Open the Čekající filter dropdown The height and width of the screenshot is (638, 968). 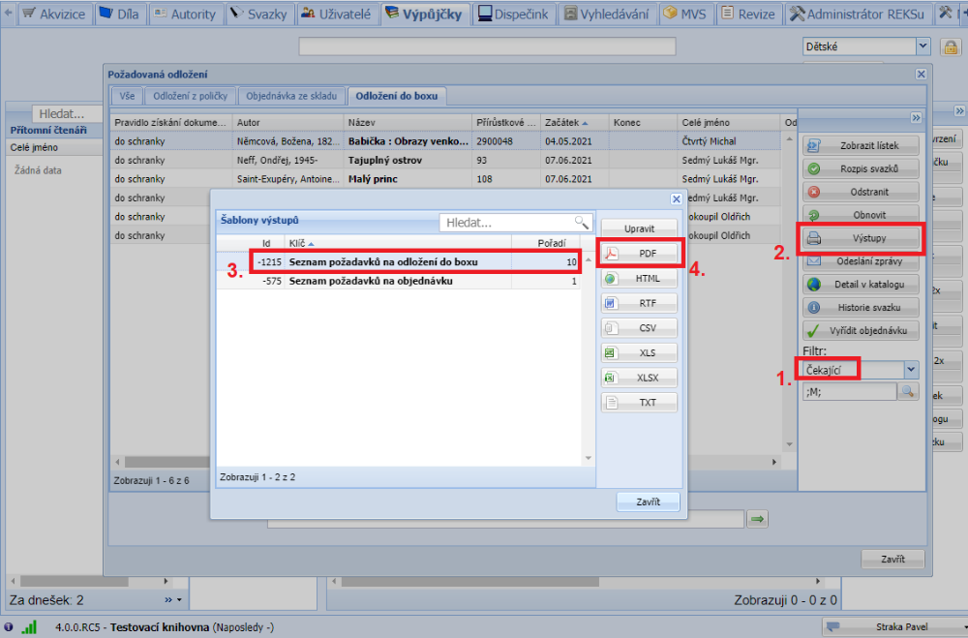[911, 369]
